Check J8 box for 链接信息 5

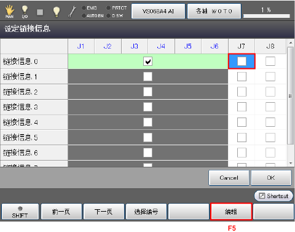pos(270,137)
